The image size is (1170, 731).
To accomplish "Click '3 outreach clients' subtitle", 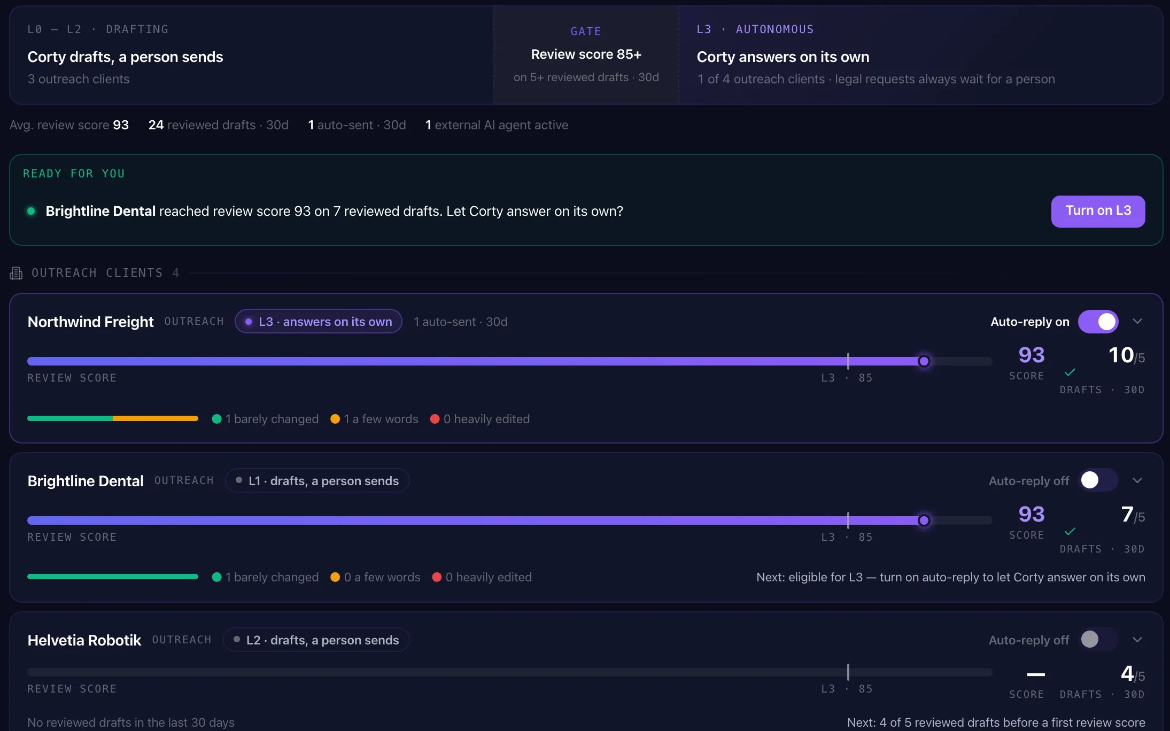I will [x=79, y=79].
